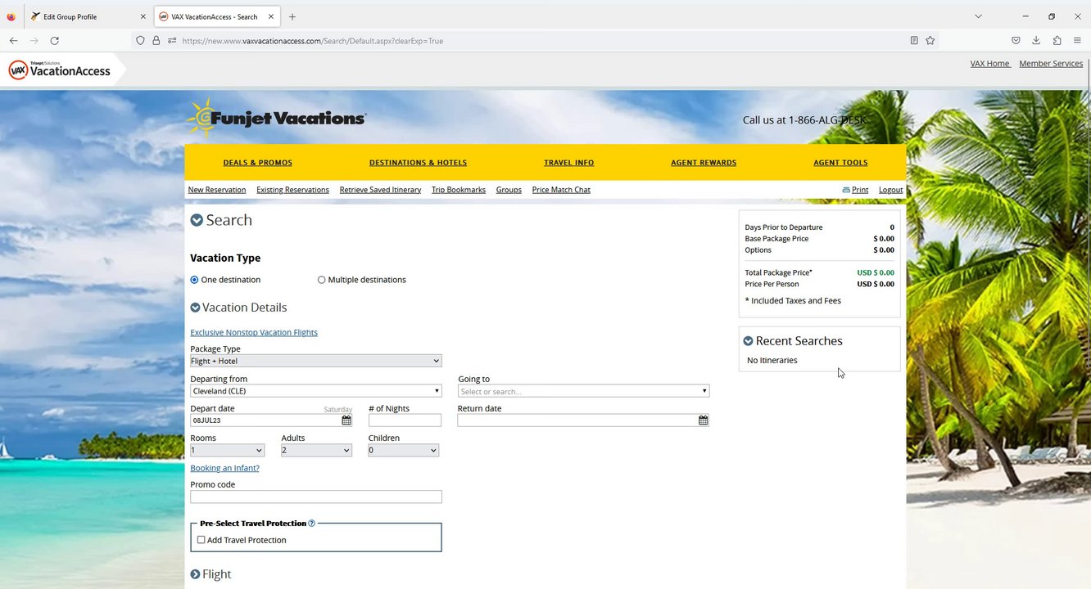The width and height of the screenshot is (1091, 589).
Task: Click the # of Nights field
Action: pos(405,420)
